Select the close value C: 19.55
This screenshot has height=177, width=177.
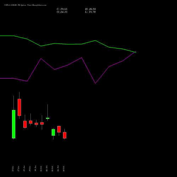tap(62, 9)
